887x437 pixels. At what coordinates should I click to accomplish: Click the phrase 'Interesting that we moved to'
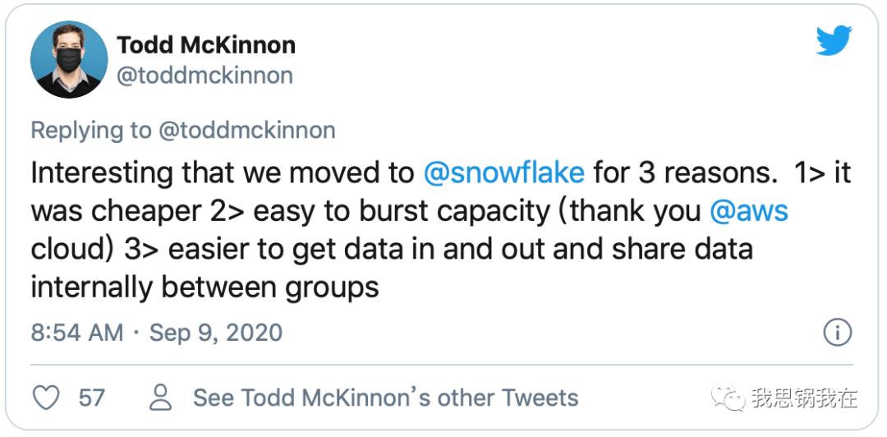tap(223, 172)
